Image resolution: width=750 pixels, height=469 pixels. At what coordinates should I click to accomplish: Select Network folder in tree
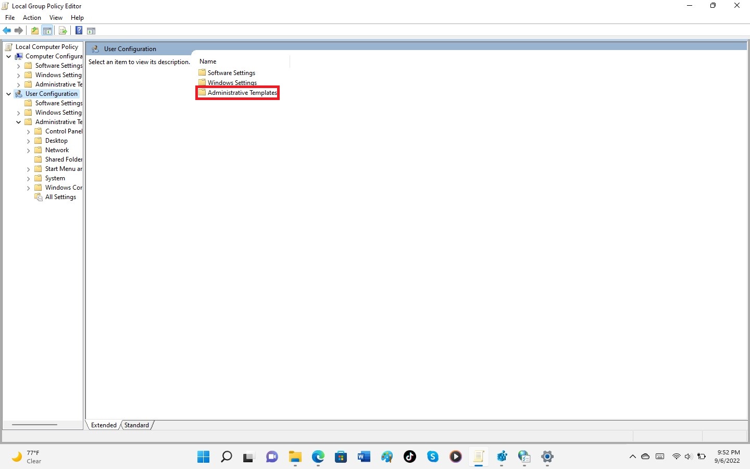coord(52,150)
